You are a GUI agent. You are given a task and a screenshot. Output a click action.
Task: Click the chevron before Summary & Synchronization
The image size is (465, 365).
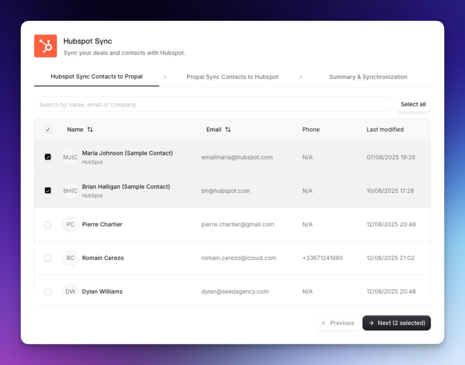pyautogui.click(x=301, y=77)
